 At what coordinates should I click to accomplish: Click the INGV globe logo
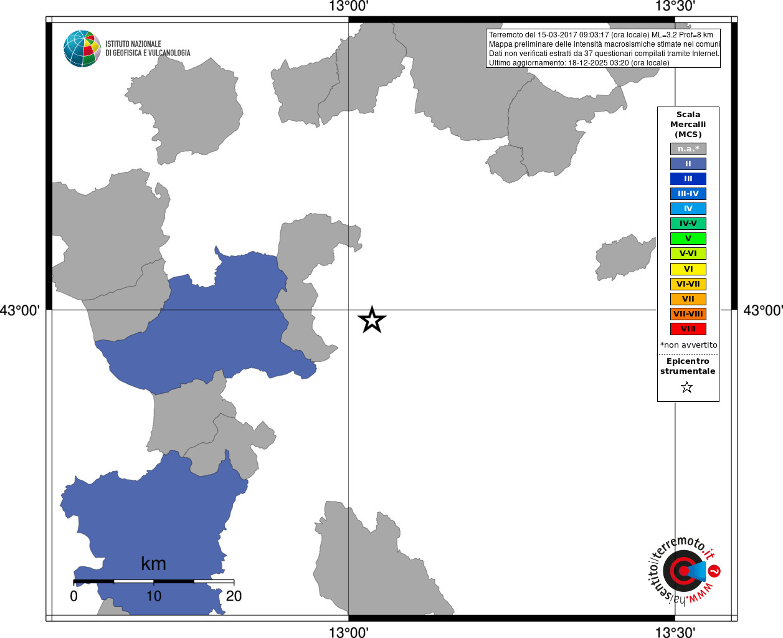pyautogui.click(x=82, y=49)
